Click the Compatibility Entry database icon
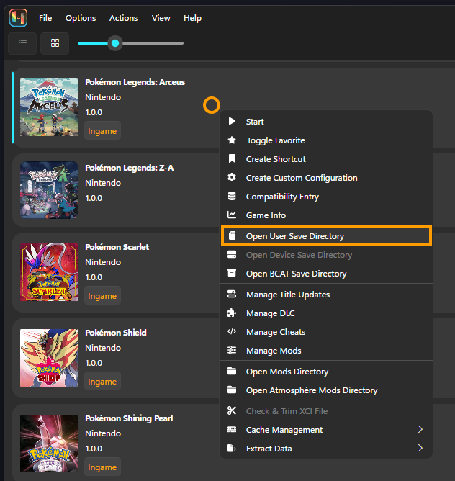The height and width of the screenshot is (481, 455). click(x=232, y=196)
